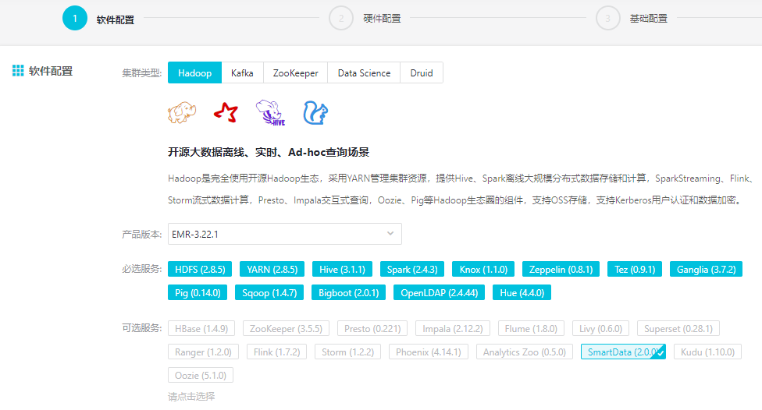Deselect the checked SmartData (2.0.0) service
The width and height of the screenshot is (762, 410).
tap(623, 352)
